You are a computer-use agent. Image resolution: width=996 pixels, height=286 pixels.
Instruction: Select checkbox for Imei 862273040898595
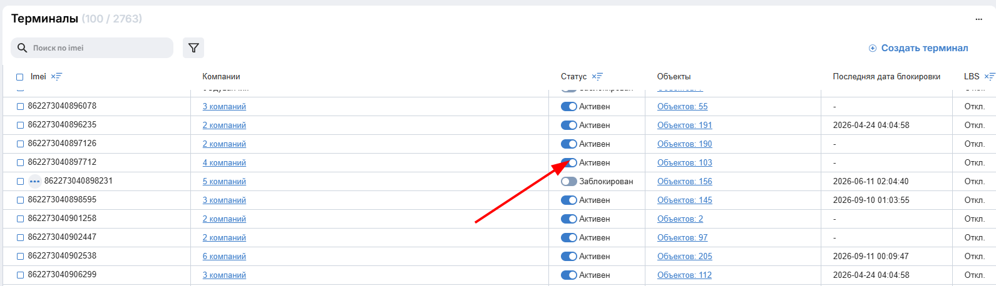pos(20,200)
